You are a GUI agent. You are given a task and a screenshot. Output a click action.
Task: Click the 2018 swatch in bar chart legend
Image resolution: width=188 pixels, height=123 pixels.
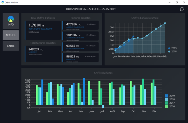pyautogui.click(x=167, y=99)
